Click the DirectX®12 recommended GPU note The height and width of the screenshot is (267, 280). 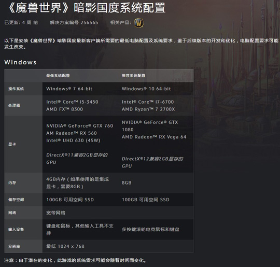point(152,162)
